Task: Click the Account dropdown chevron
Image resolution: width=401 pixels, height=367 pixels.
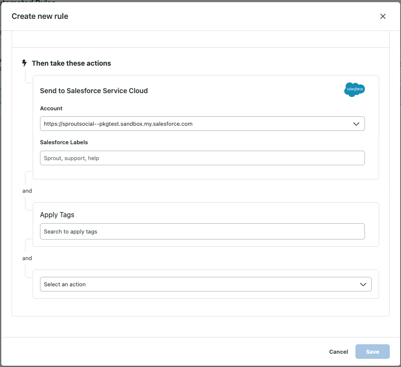Action: (x=356, y=124)
